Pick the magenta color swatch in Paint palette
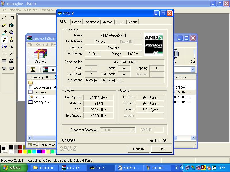 [x=43, y=151]
